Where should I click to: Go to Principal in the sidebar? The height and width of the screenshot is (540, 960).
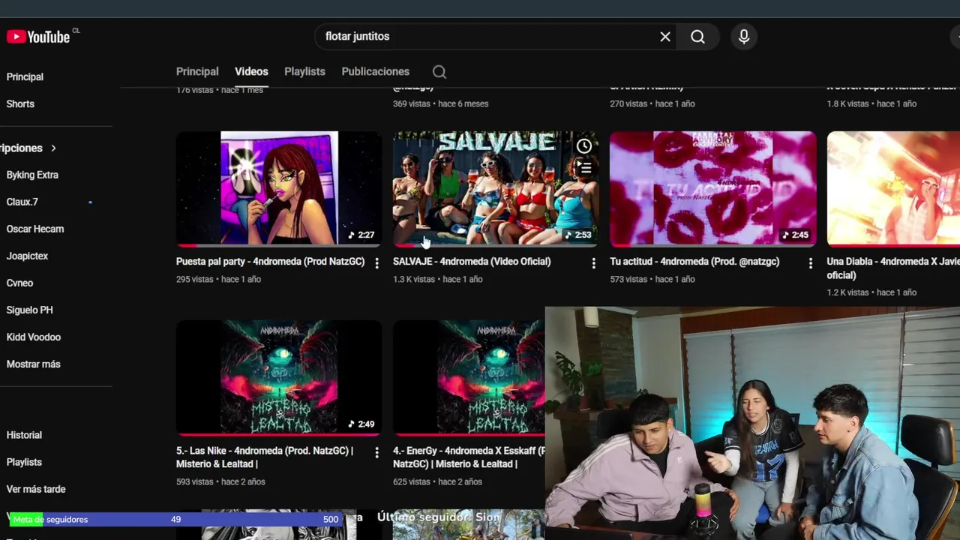pos(25,76)
